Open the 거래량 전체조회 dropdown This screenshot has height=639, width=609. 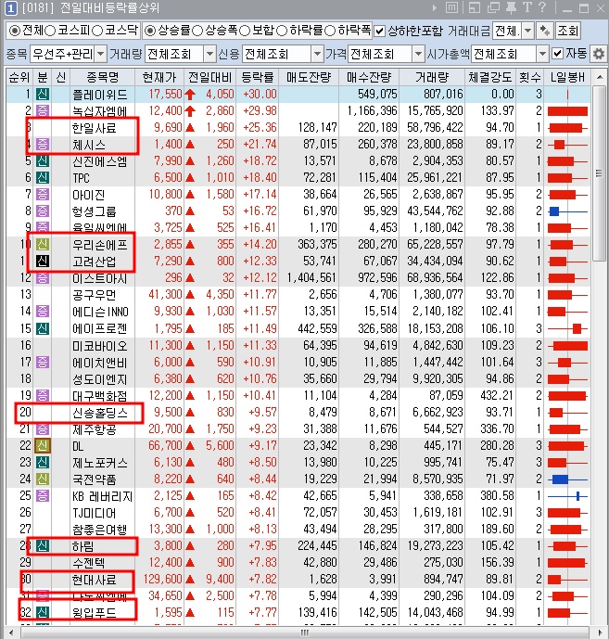[209, 54]
